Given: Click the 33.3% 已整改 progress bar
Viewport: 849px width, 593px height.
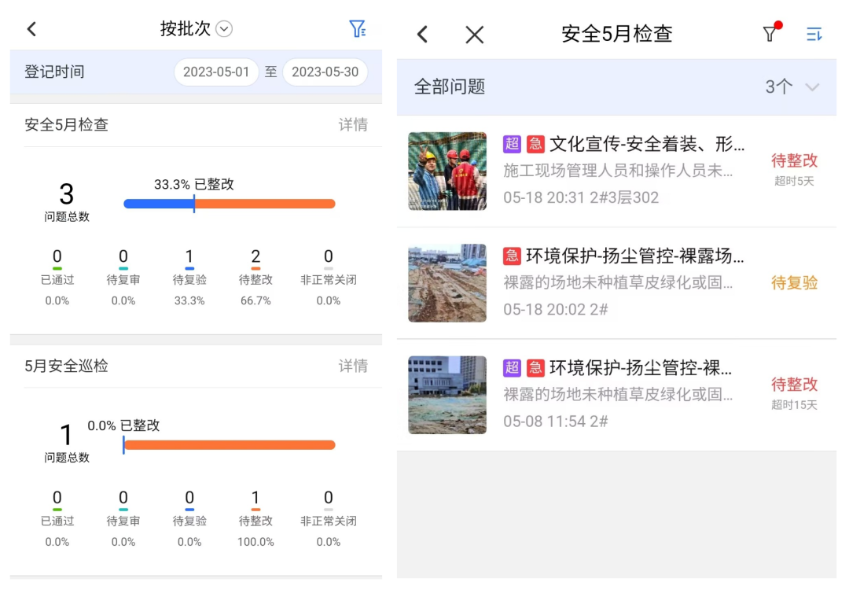Looking at the screenshot, I should tap(229, 204).
